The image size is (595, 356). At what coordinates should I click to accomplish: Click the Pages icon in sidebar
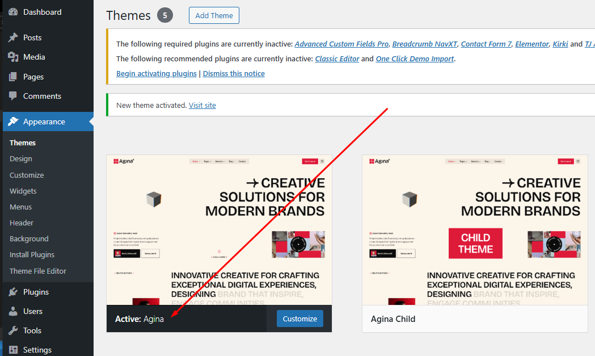(x=13, y=77)
